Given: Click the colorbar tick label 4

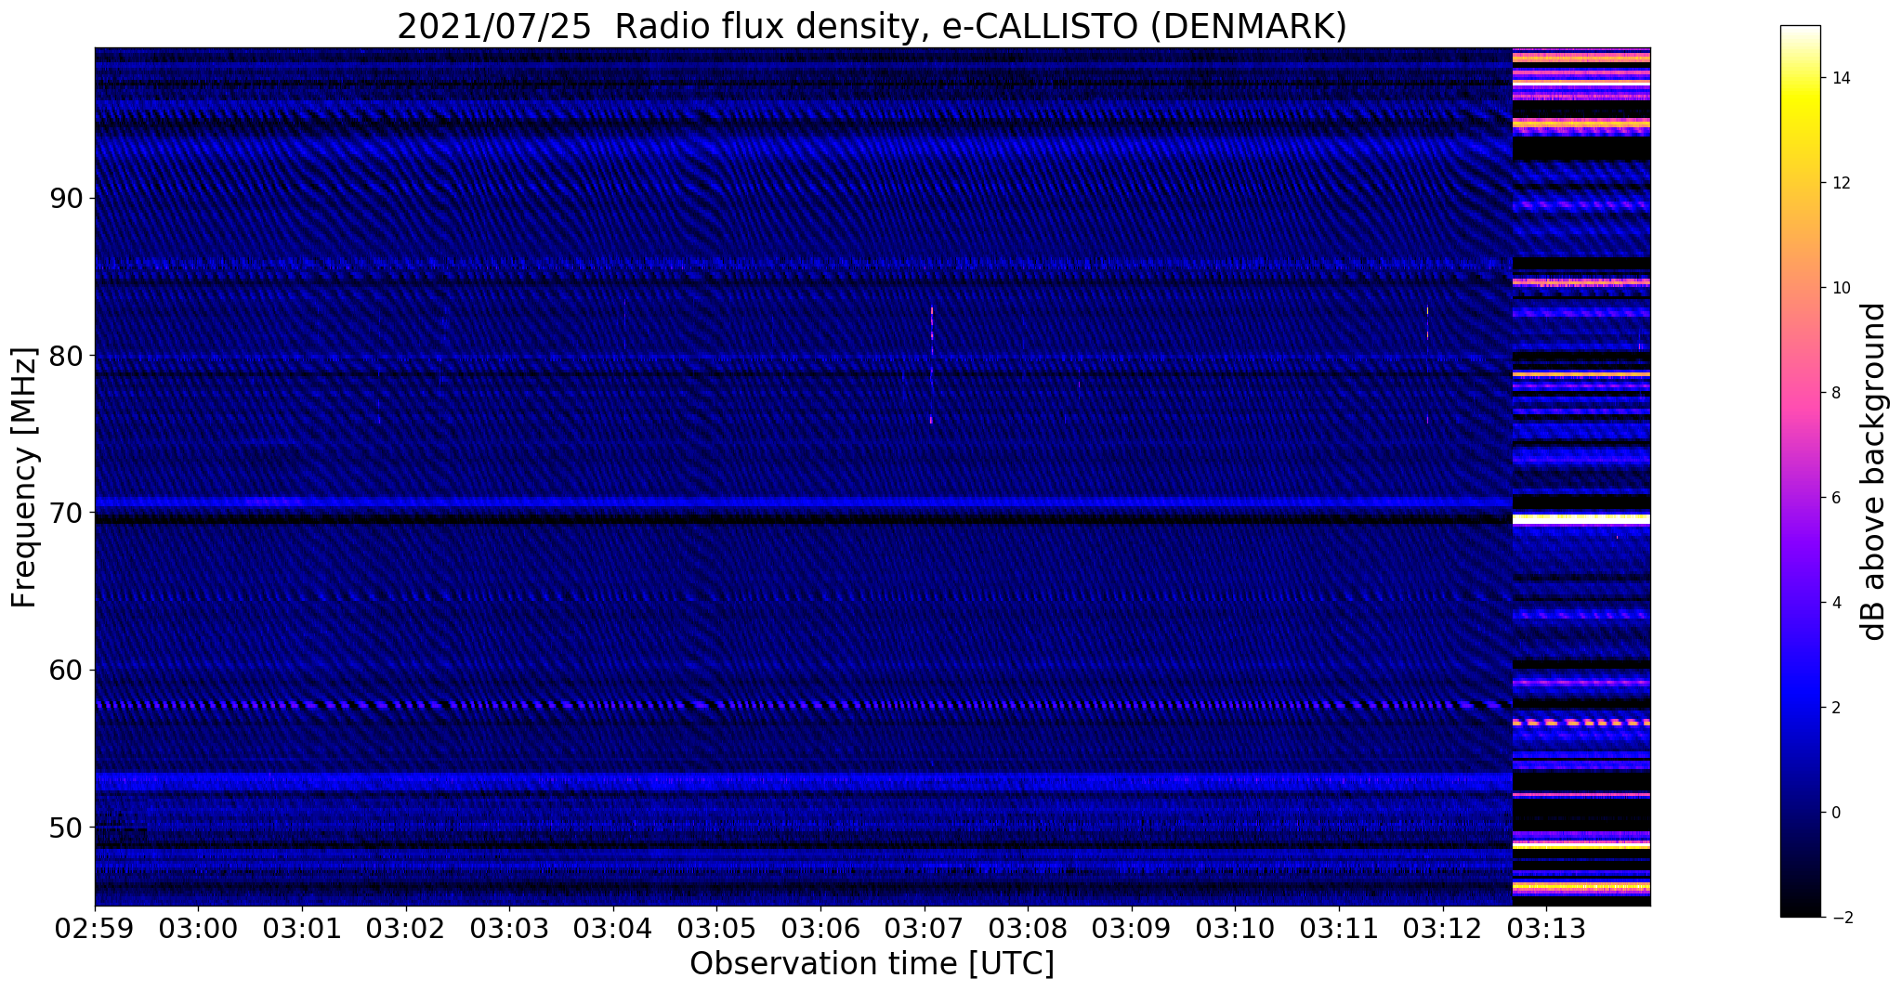Looking at the screenshot, I should (1835, 603).
